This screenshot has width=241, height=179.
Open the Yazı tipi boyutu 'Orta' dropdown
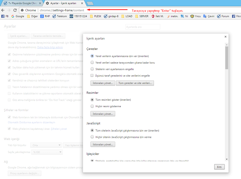pyautogui.click(x=46, y=145)
